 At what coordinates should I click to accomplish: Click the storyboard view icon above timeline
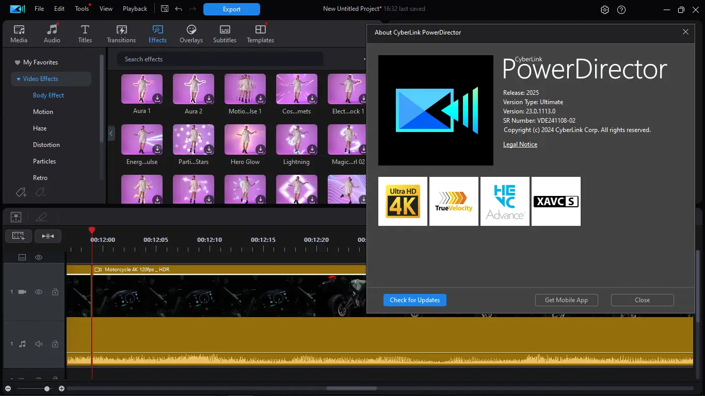[x=16, y=217]
